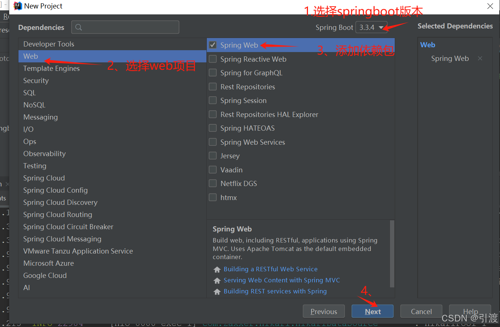Image resolution: width=500 pixels, height=327 pixels.
Task: Select the Google Cloud category
Action: 112,275
